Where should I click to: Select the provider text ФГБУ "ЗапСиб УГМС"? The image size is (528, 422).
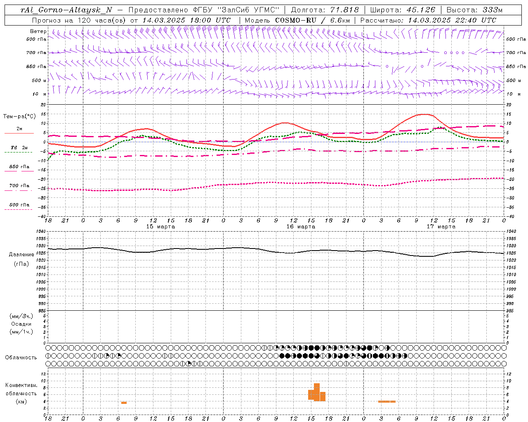[236, 10]
